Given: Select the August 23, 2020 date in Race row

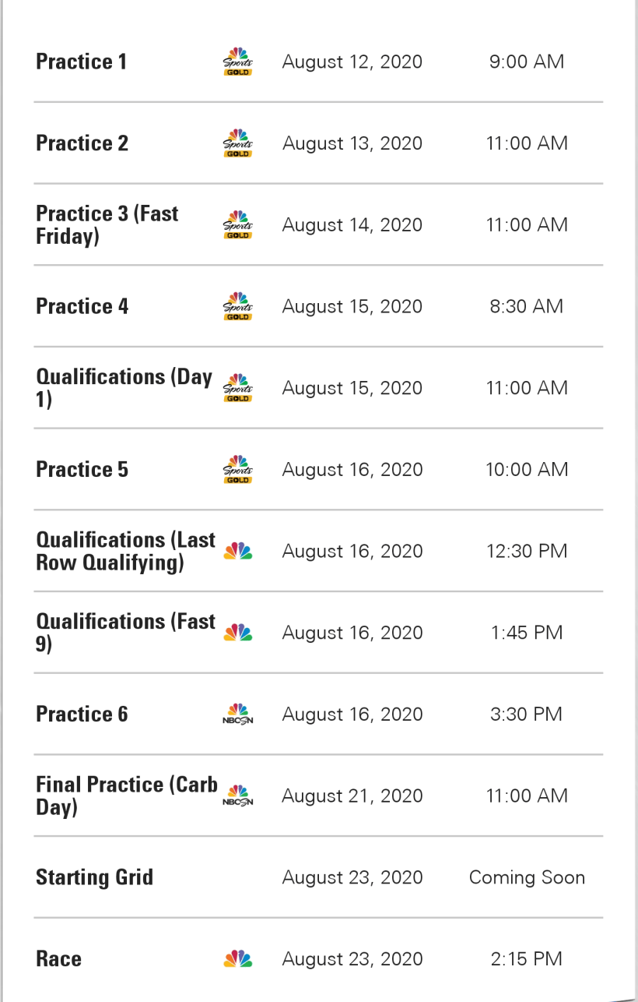Looking at the screenshot, I should (x=352, y=959).
